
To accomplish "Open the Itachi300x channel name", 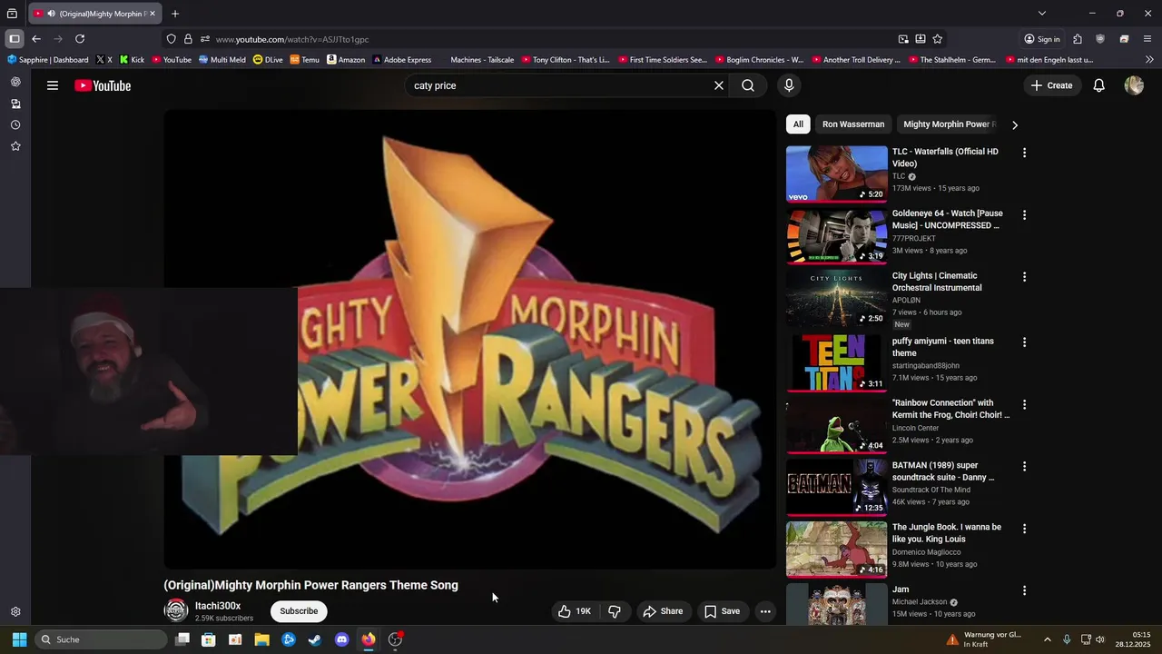I will pyautogui.click(x=218, y=606).
